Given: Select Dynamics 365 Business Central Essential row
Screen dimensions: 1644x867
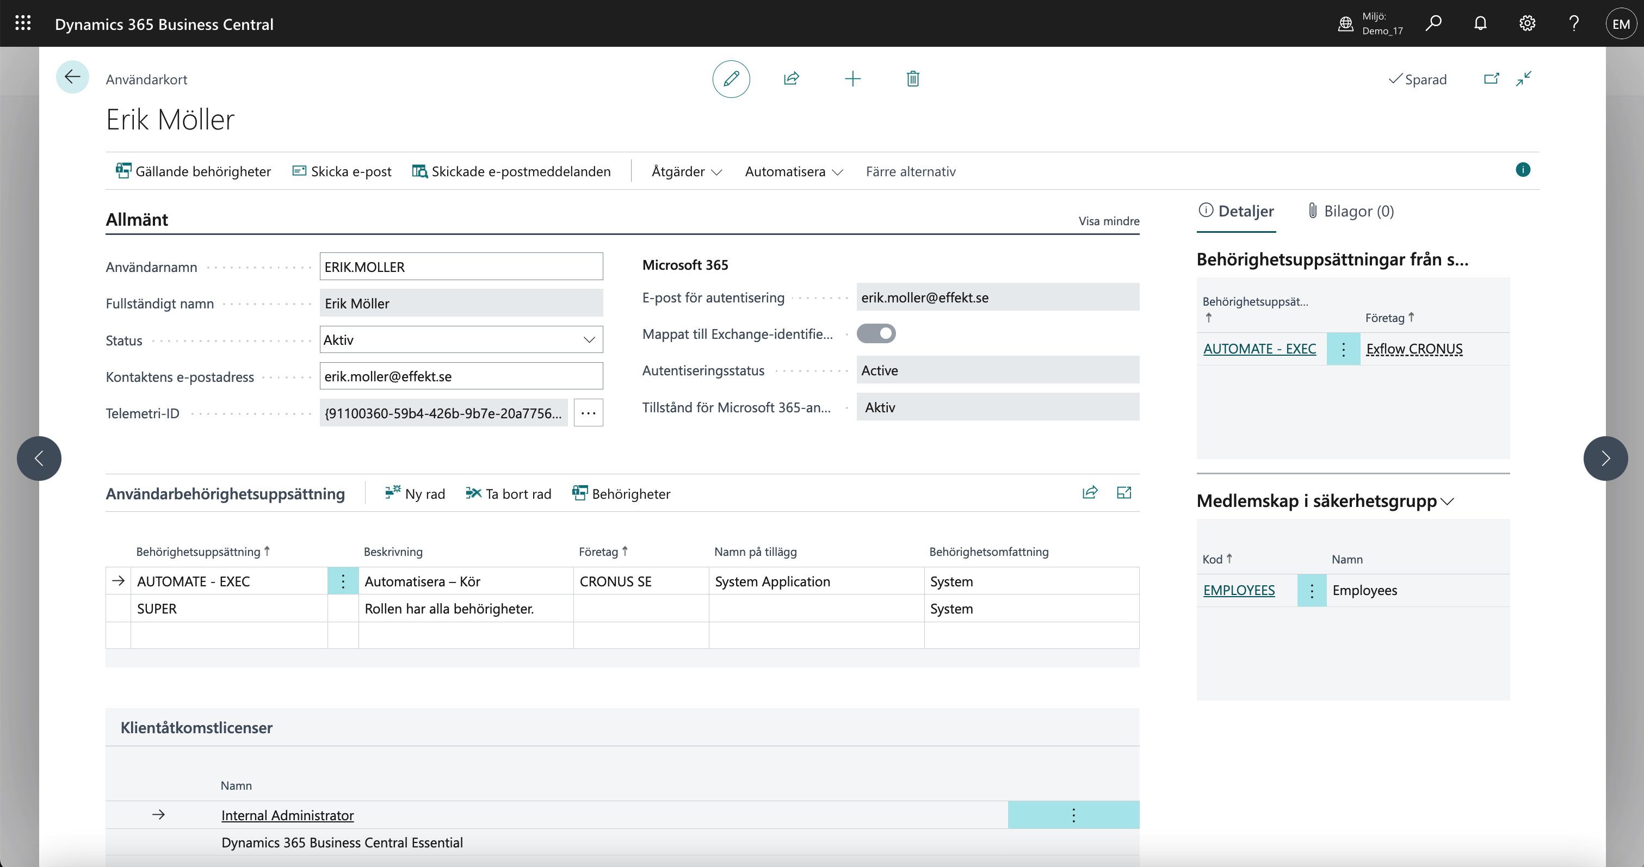Looking at the screenshot, I should coord(622,842).
